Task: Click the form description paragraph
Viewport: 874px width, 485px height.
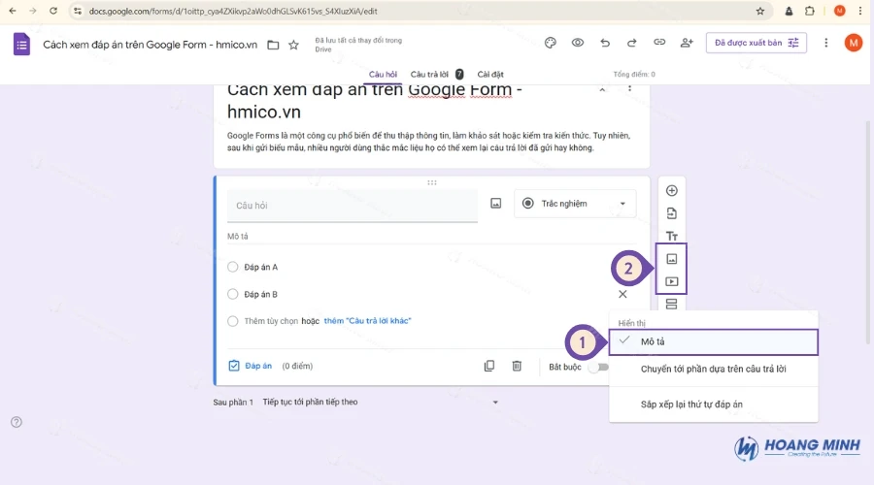Action: (428, 142)
